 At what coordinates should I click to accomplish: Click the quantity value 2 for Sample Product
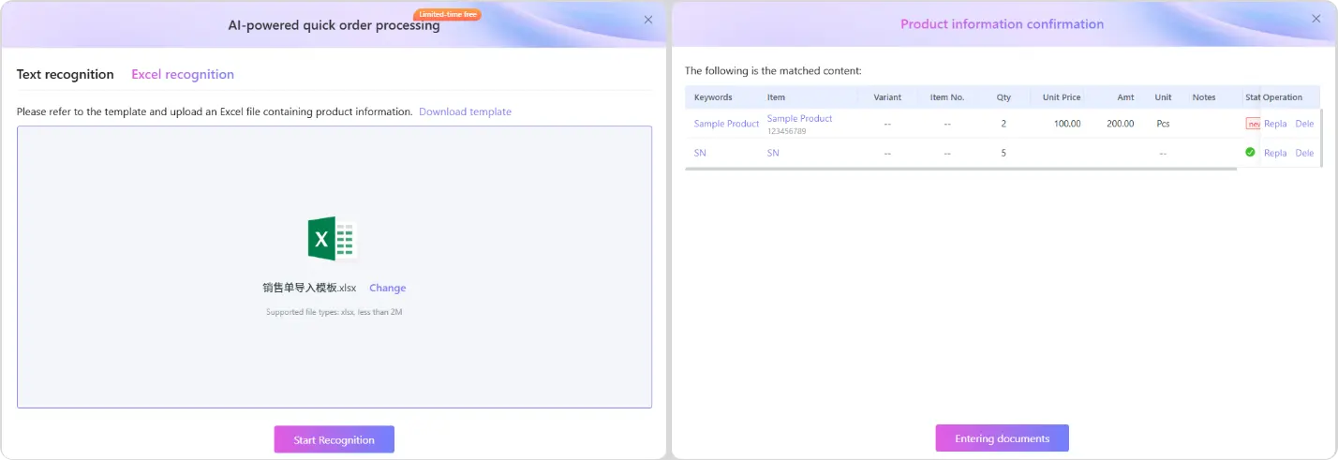pyautogui.click(x=1003, y=124)
